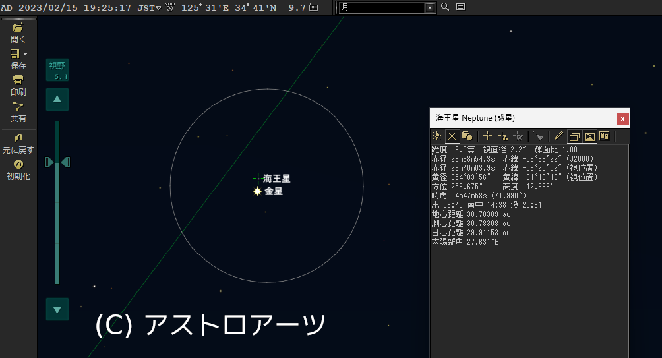The image size is (662, 358).
Task: Click the longitude 125°31'E value
Action: coord(205,8)
